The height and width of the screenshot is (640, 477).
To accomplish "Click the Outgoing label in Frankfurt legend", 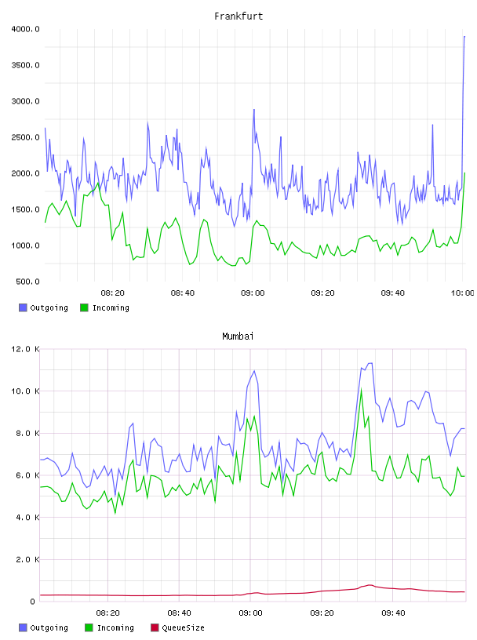I will click(49, 308).
